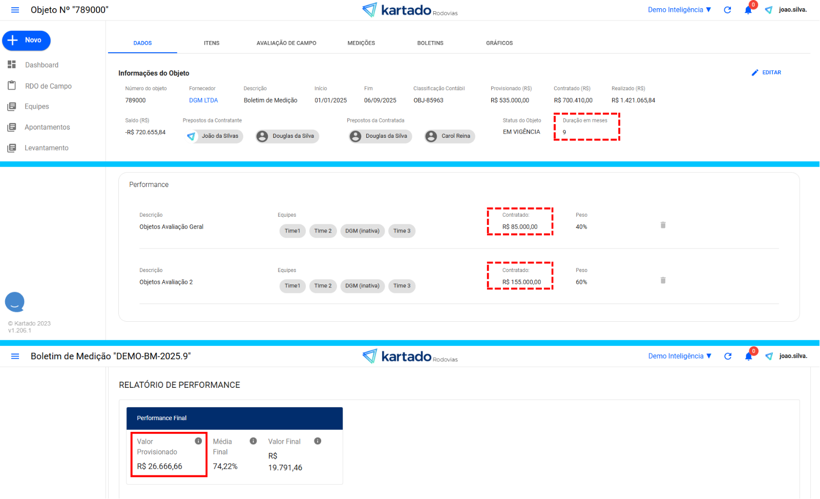
Task: Show info tooltip for Média Final
Action: coord(253,441)
